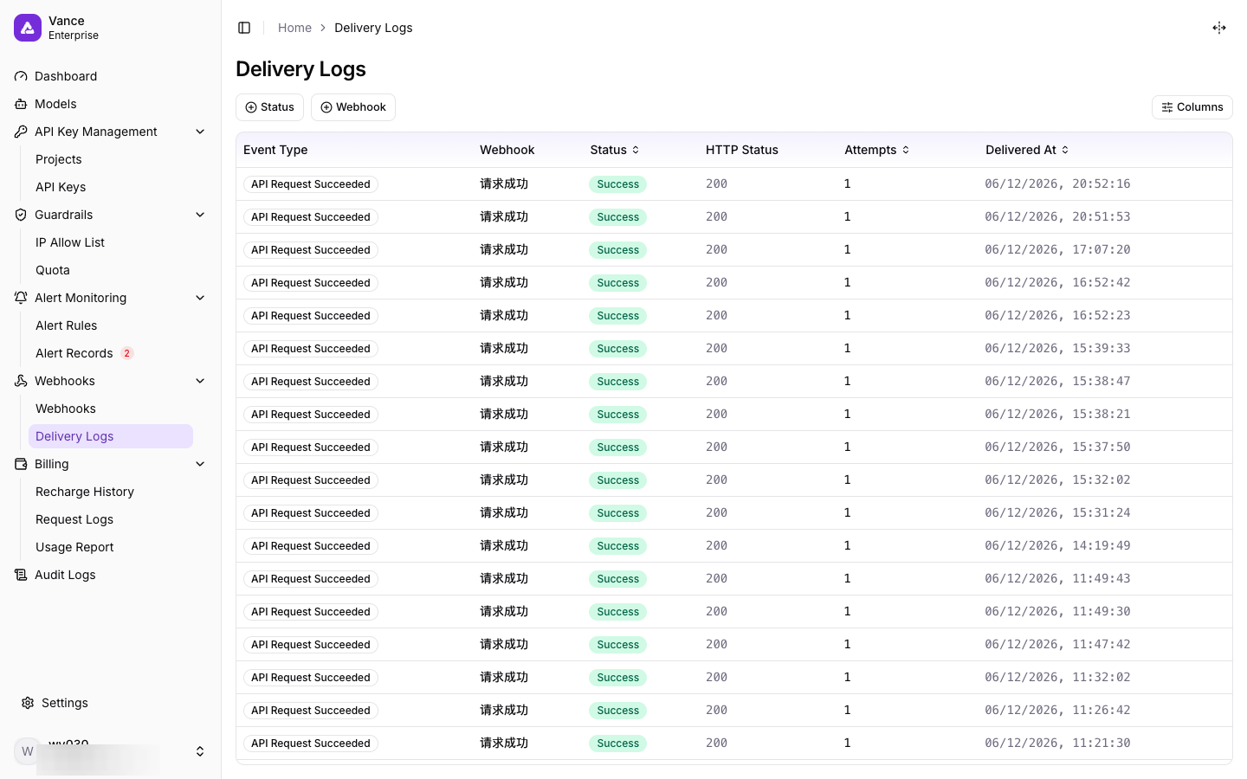Toggle the sidebar panel icon
The height and width of the screenshot is (779, 1247).
[x=244, y=28]
